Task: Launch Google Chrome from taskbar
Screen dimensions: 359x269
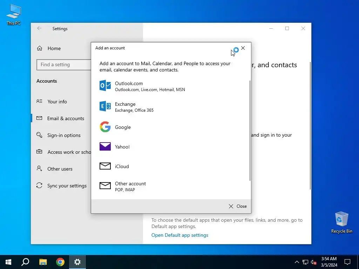Action: [60, 262]
